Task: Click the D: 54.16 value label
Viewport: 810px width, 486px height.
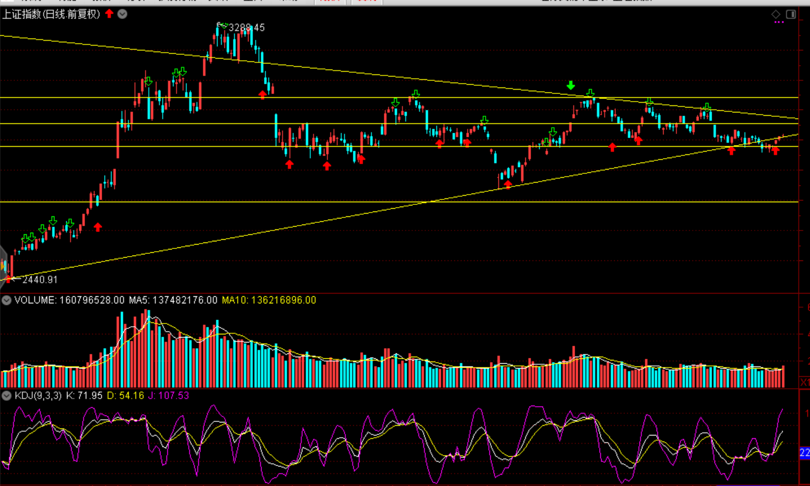Action: [125, 396]
